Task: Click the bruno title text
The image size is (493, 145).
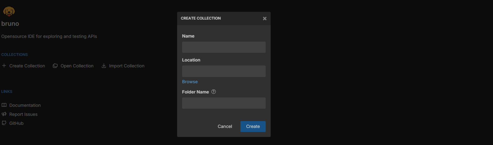Action: [10, 24]
